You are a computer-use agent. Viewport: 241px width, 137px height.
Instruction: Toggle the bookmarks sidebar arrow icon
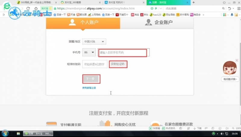tap(4, 15)
